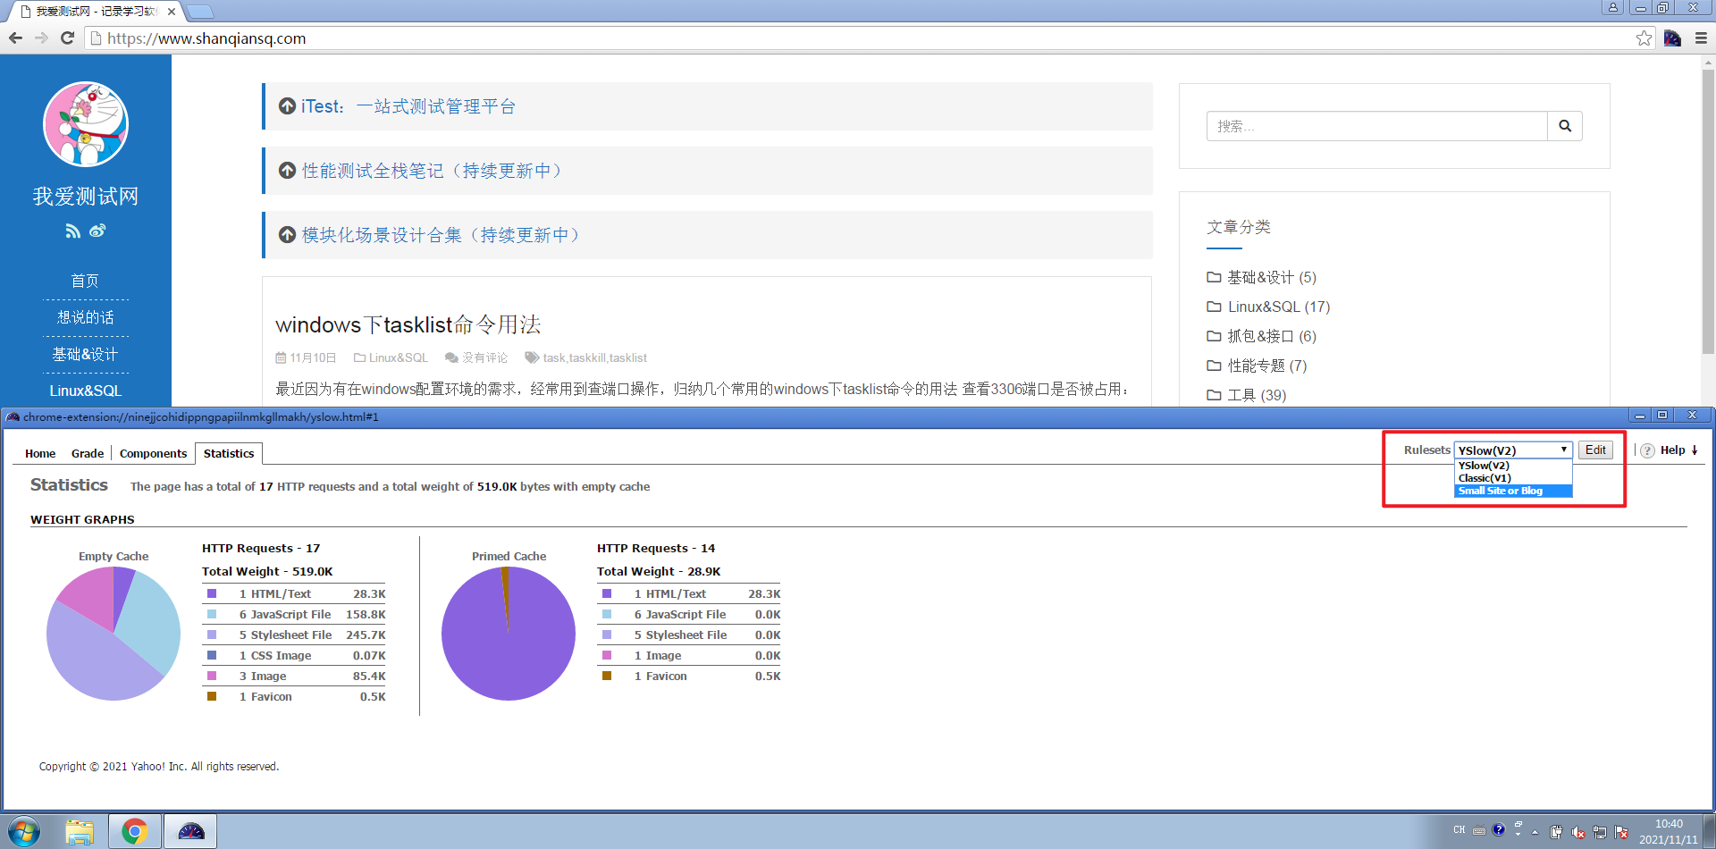Go to 想说的话 in sidebar menu
The height and width of the screenshot is (849, 1716).
pos(85,317)
